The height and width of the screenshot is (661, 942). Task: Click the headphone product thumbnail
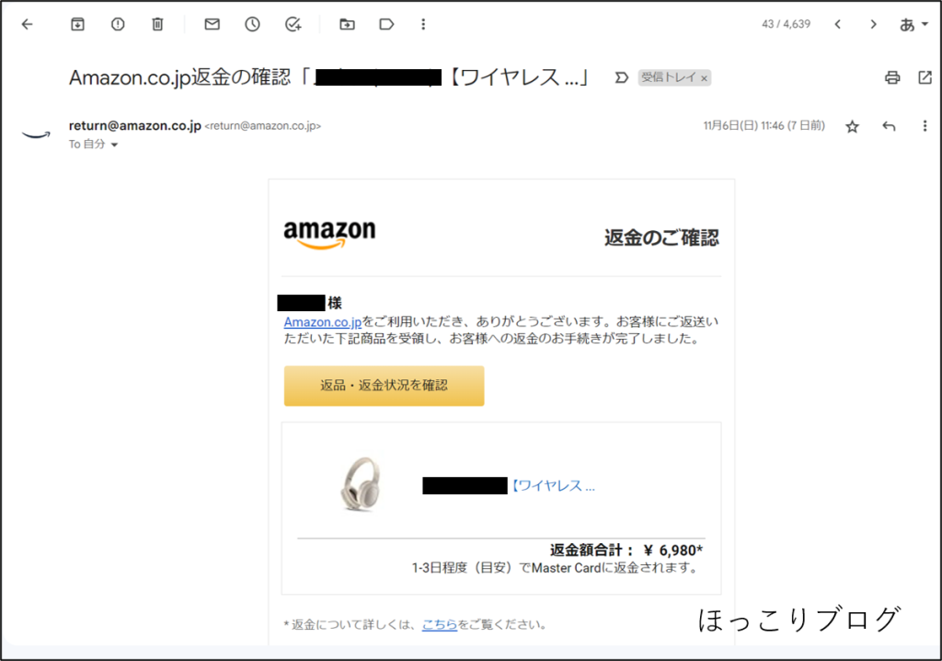[x=361, y=484]
